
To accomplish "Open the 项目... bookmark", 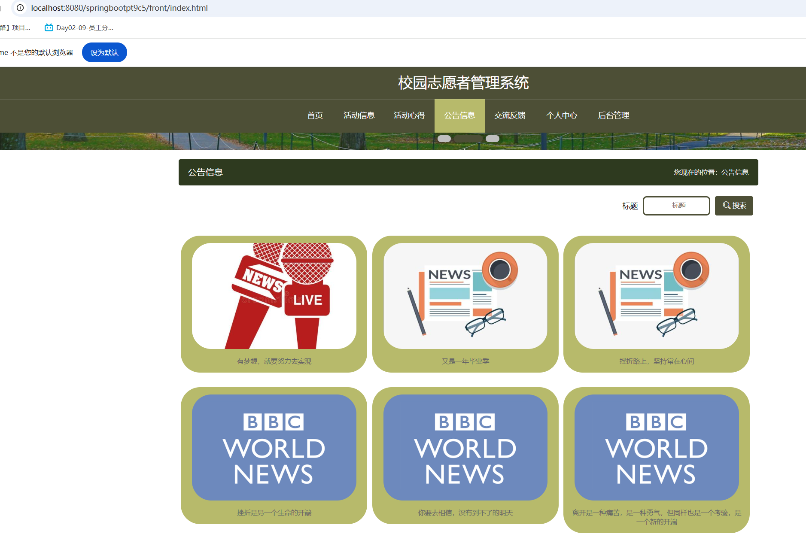I will [15, 27].
